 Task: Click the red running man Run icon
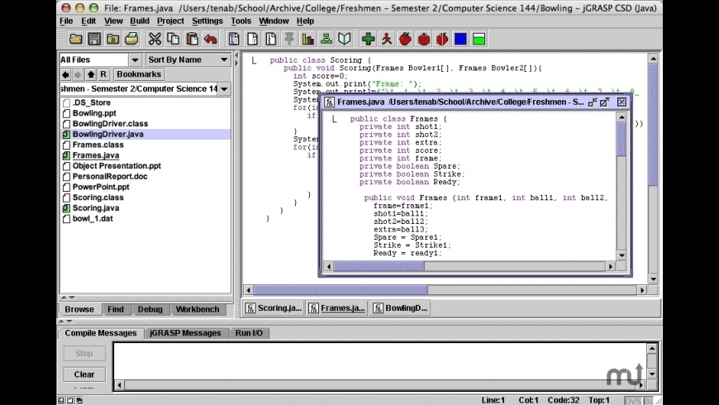pos(387,39)
